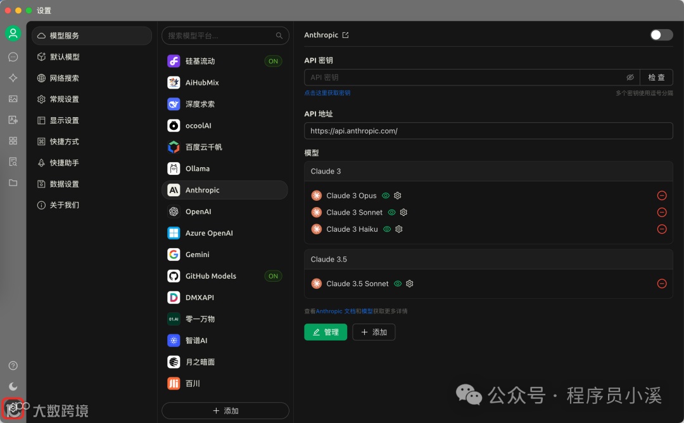Open settings gear for Claude 3 Haiku
Screen dimensions: 684x423
(x=399, y=229)
